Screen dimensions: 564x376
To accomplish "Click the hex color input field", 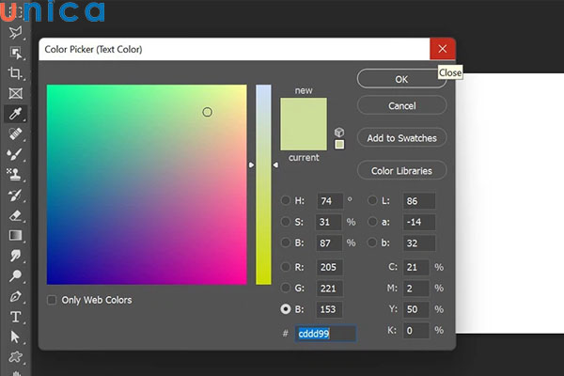I will [325, 334].
